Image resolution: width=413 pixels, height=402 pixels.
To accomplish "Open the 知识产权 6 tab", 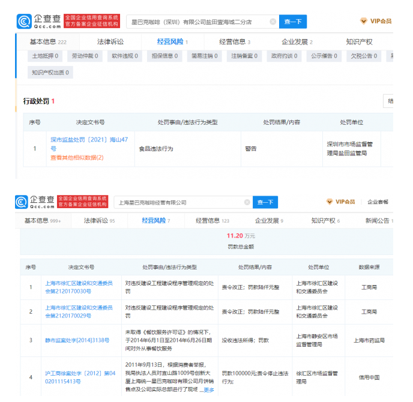I will [x=325, y=221].
